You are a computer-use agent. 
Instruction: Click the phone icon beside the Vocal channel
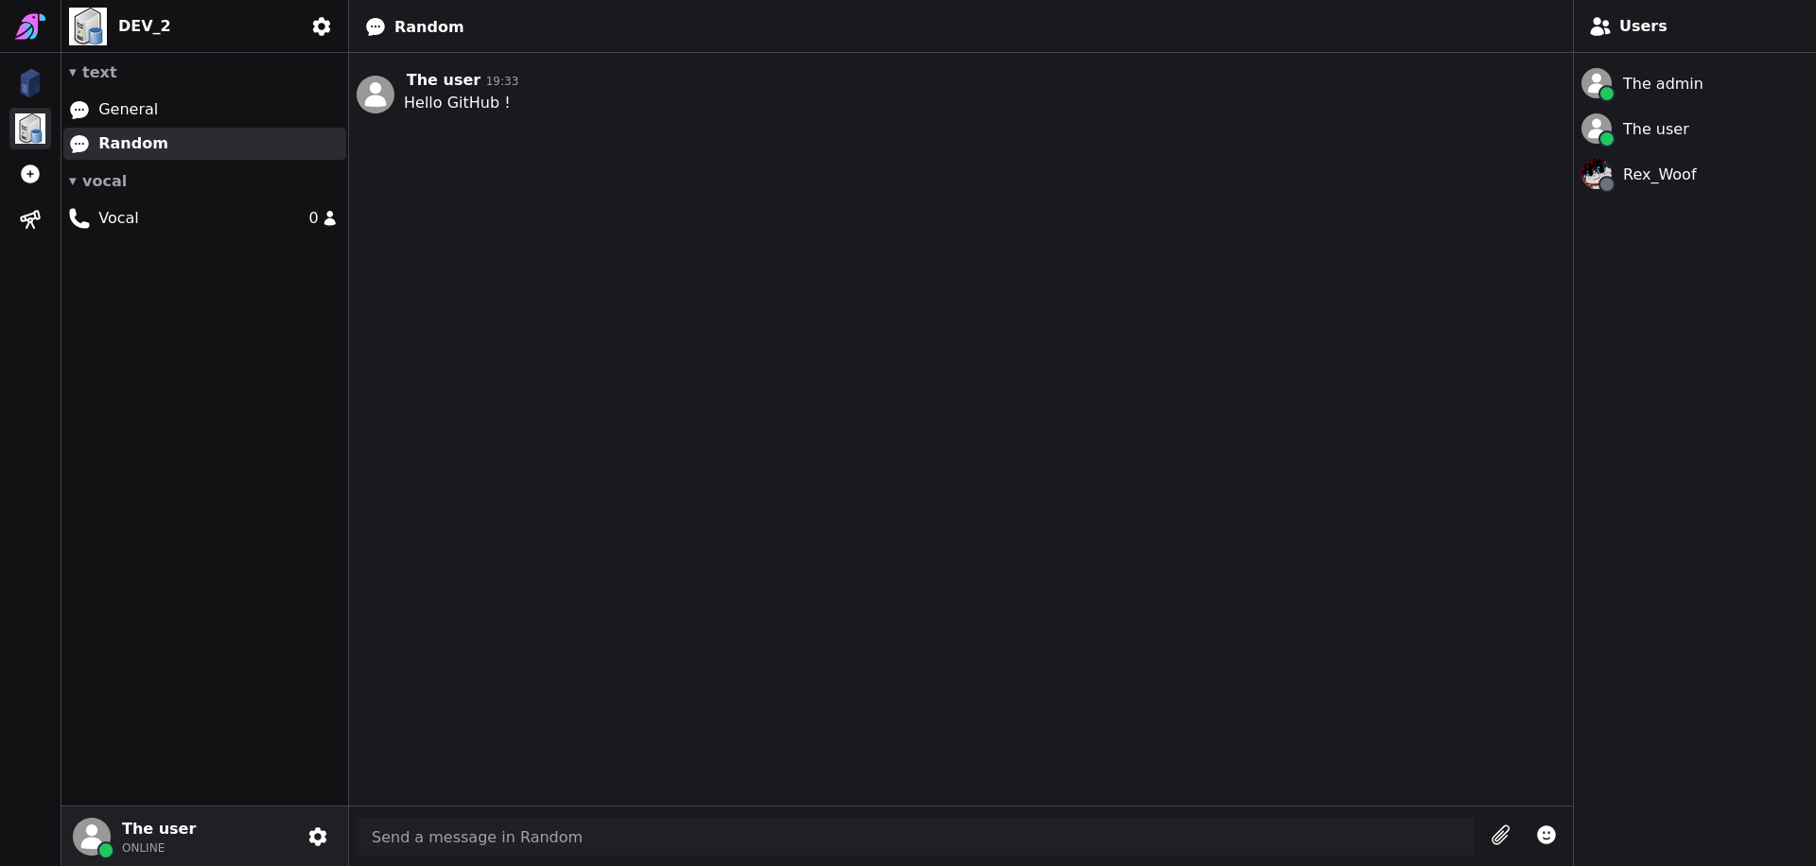[79, 217]
